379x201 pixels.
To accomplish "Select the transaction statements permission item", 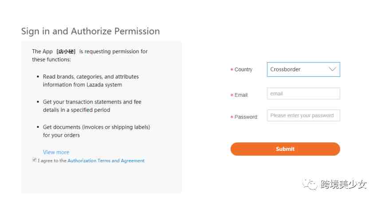I will tap(92, 106).
